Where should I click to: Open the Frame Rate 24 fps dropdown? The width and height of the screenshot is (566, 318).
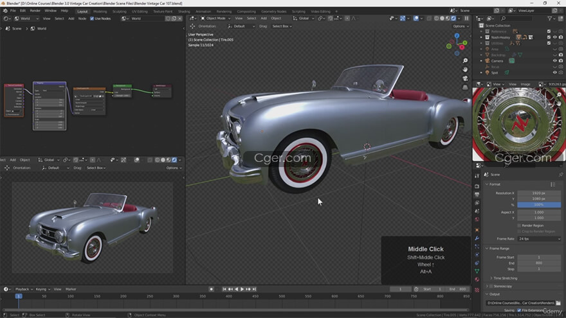(539, 239)
